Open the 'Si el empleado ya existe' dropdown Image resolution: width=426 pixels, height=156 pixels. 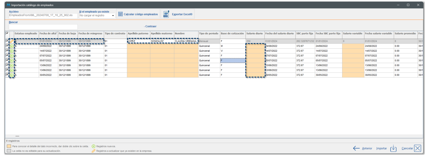[x=113, y=16]
